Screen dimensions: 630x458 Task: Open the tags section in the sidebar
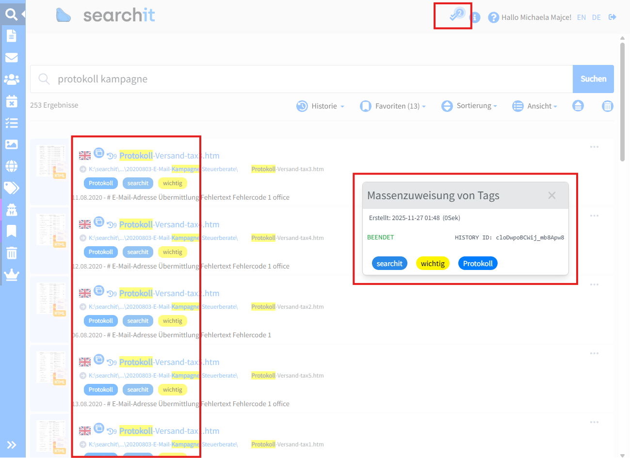12,188
